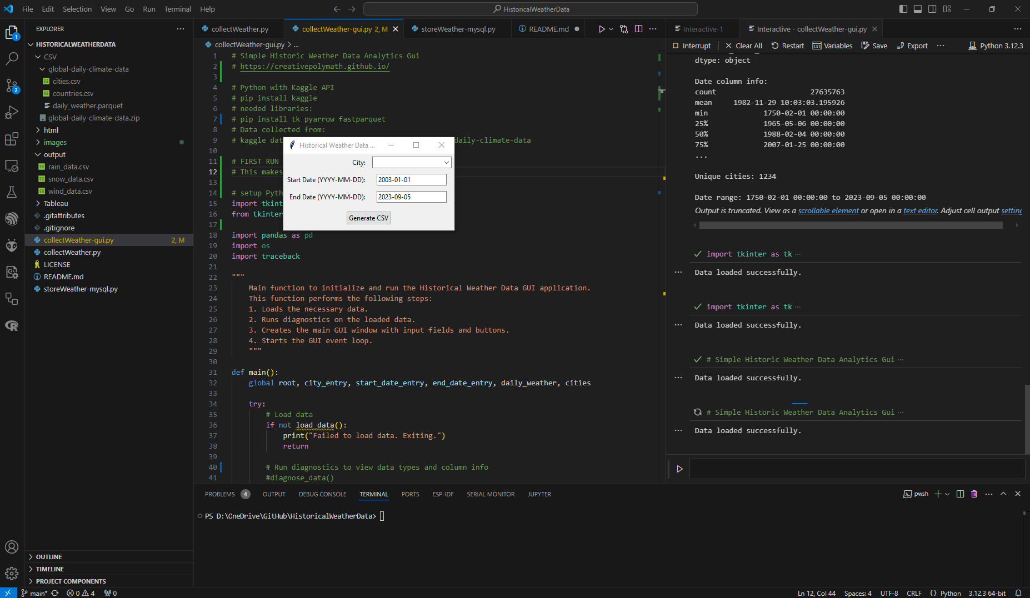Open the Terminal menu
This screenshot has height=598, width=1030.
click(177, 9)
